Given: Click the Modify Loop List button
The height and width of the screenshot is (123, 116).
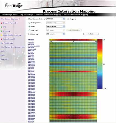Looking at the screenshot, I should [74, 30].
